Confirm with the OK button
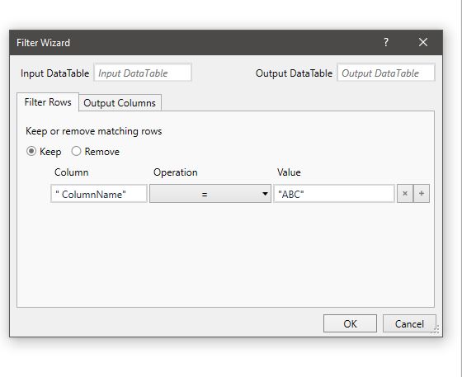The height and width of the screenshot is (377, 462). (350, 323)
